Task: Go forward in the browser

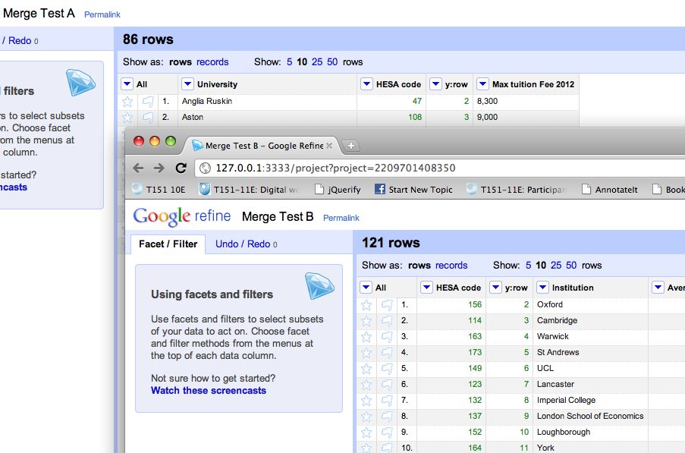Action: (x=159, y=168)
